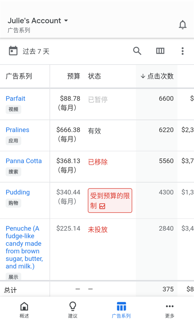Tap the 状态 column header
The height and width of the screenshot is (323, 194).
94,76
